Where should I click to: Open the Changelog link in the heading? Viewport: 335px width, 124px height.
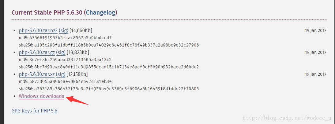coord(101,12)
